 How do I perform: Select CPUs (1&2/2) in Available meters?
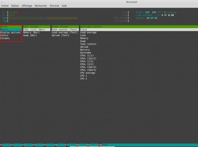point(88,58)
